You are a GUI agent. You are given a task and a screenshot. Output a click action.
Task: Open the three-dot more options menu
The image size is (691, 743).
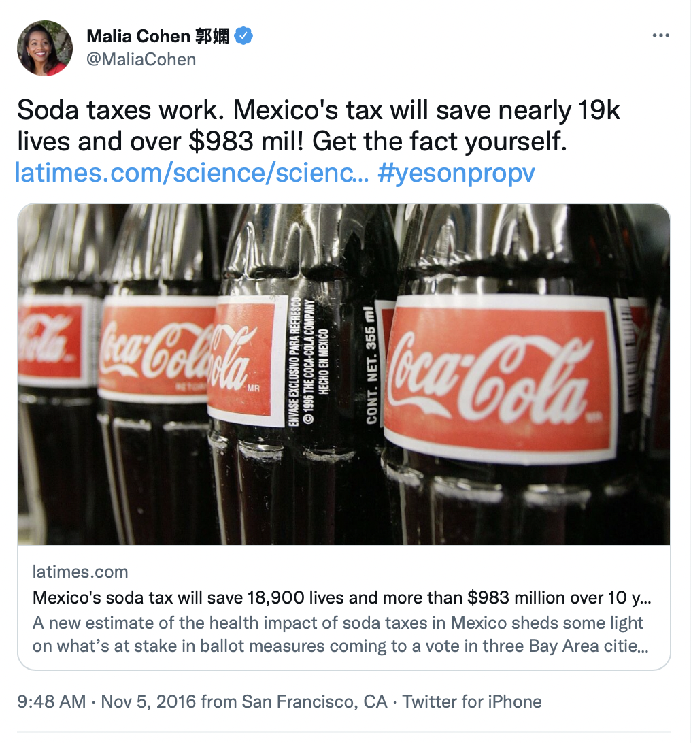coord(660,35)
